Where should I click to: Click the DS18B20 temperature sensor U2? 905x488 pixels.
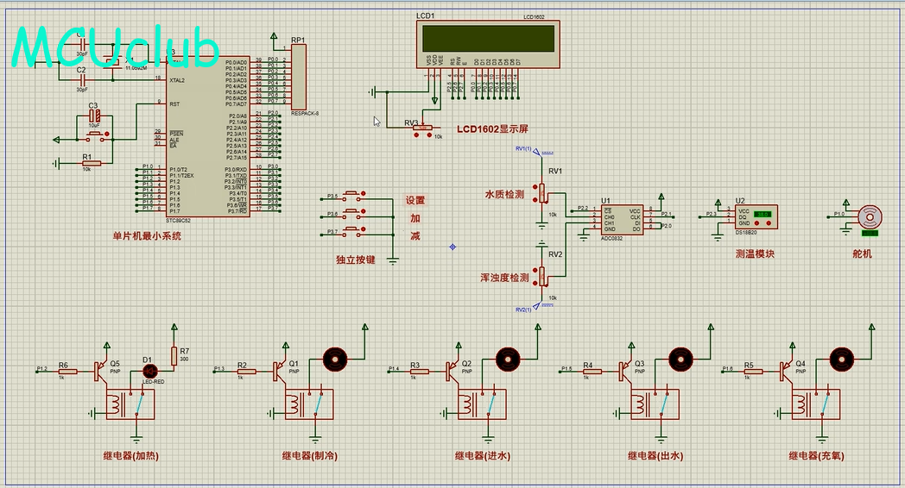point(755,215)
